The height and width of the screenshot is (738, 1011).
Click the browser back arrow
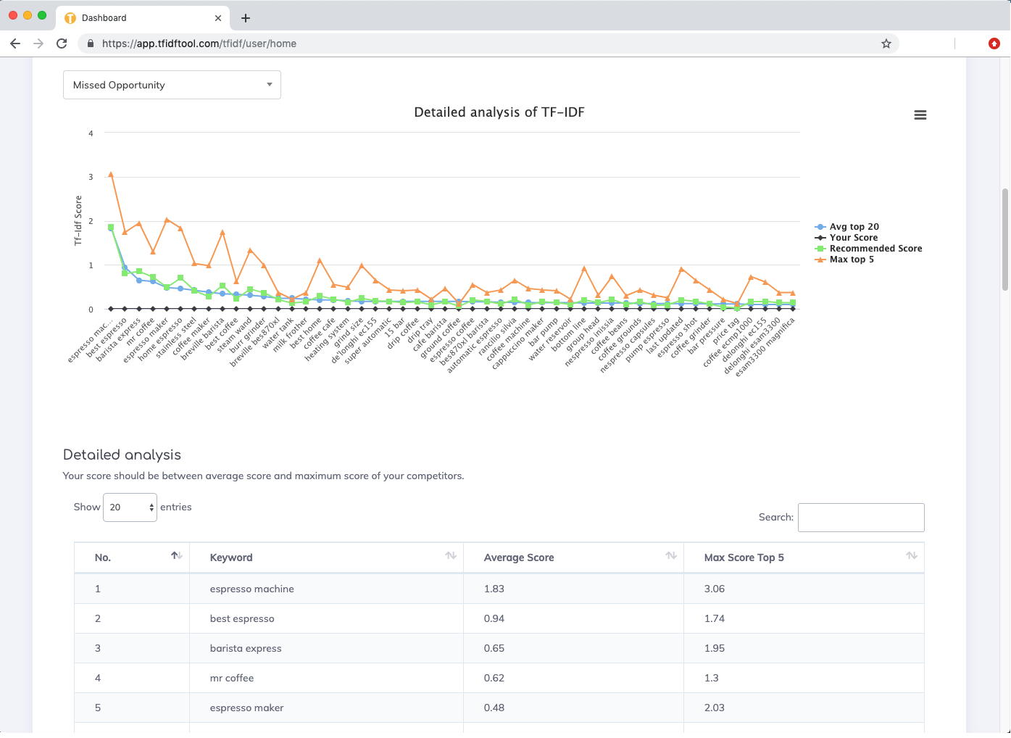(x=15, y=43)
